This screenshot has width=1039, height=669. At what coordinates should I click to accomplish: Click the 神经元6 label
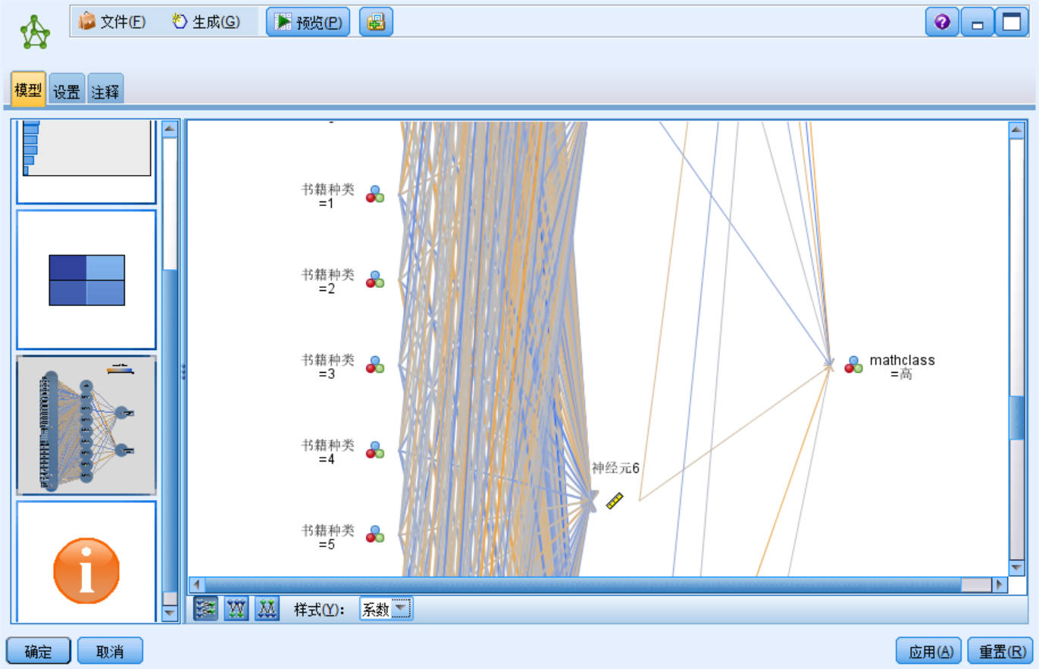(615, 468)
